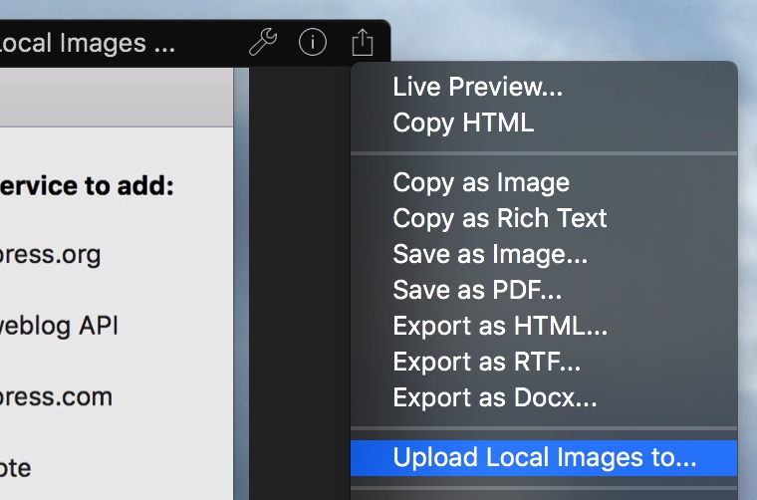Pick the 'press.org' service row
757x500 pixels.
(x=50, y=255)
